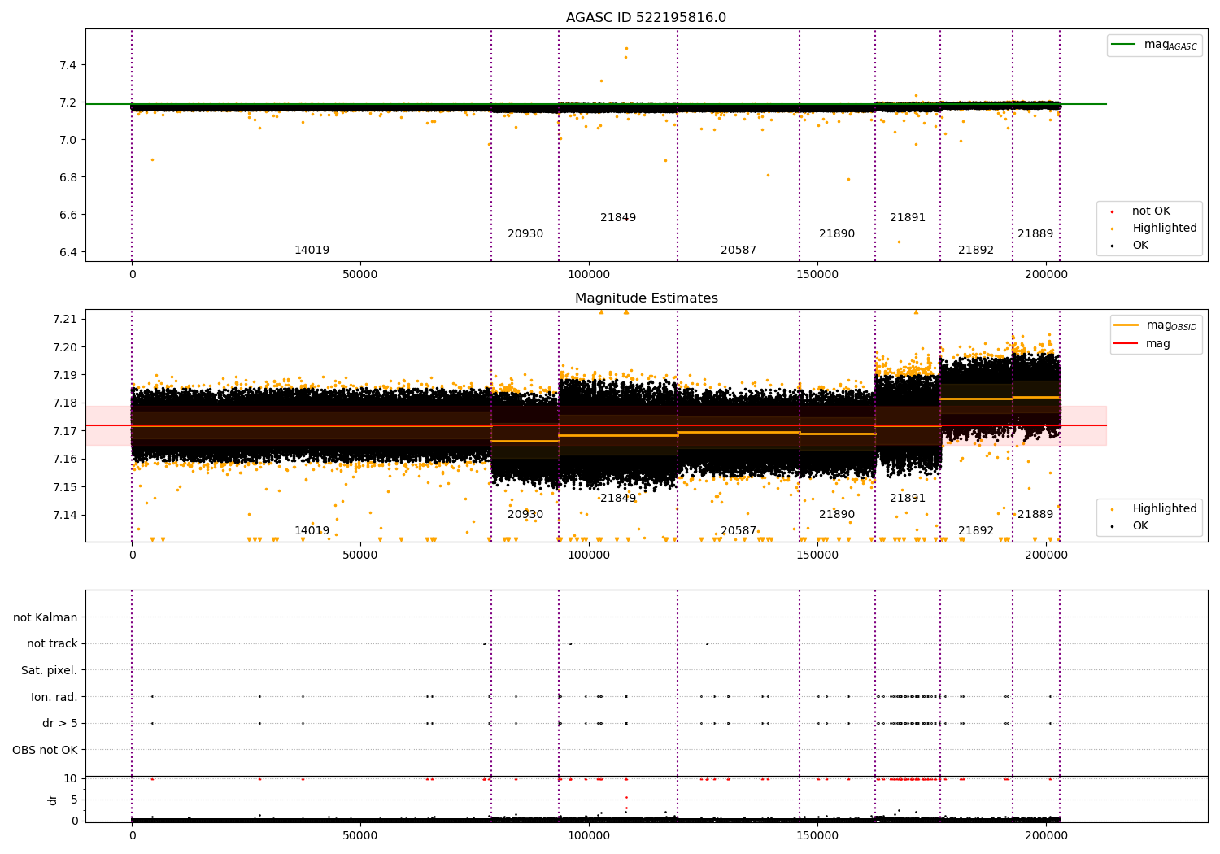The image size is (1220, 854).
Task: Click the red line swatch beside the 'mag' legend entry
Action: (1126, 343)
